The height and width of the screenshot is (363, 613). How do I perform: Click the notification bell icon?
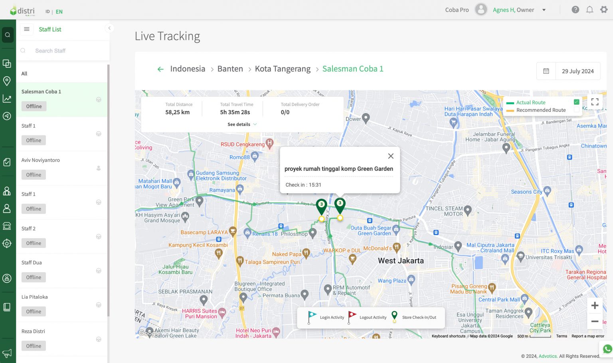(589, 10)
